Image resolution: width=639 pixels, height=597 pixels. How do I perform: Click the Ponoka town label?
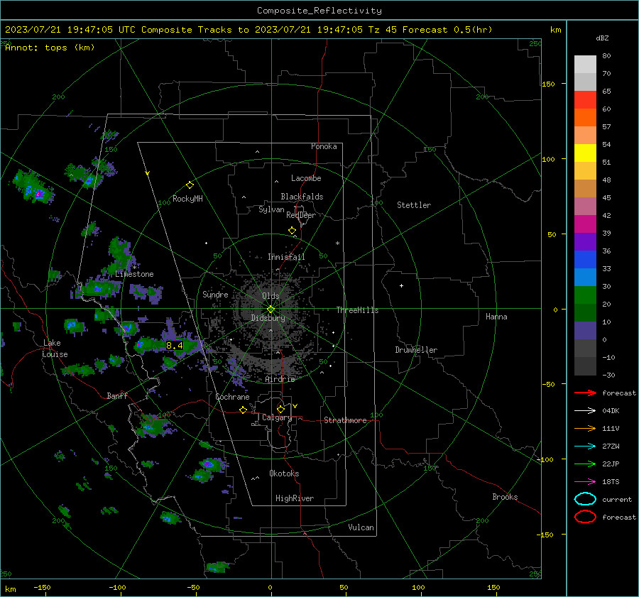click(x=324, y=146)
